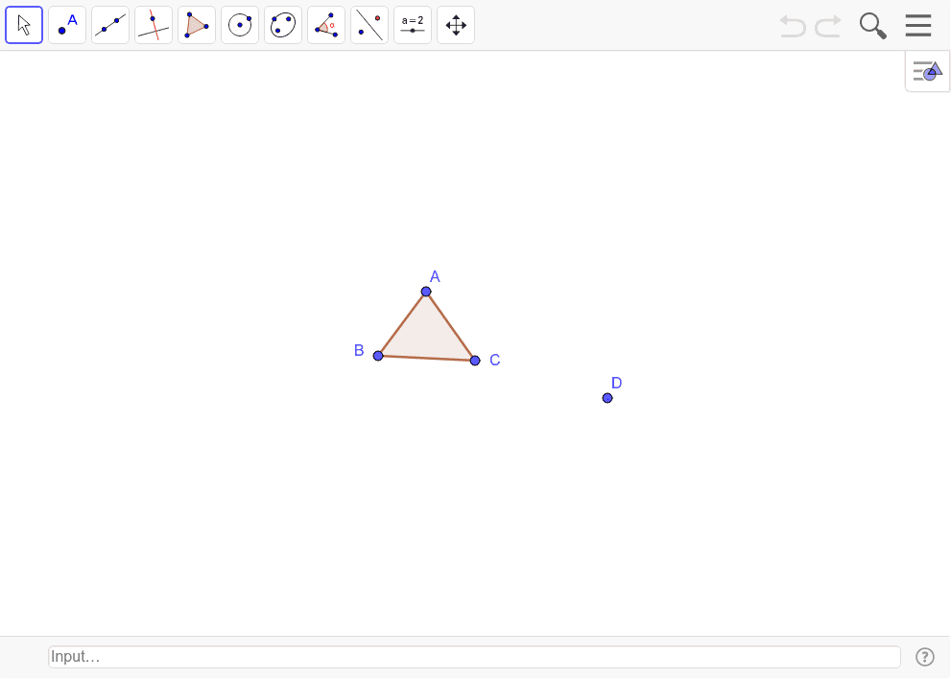
Task: Select point B of triangle
Action: click(378, 356)
